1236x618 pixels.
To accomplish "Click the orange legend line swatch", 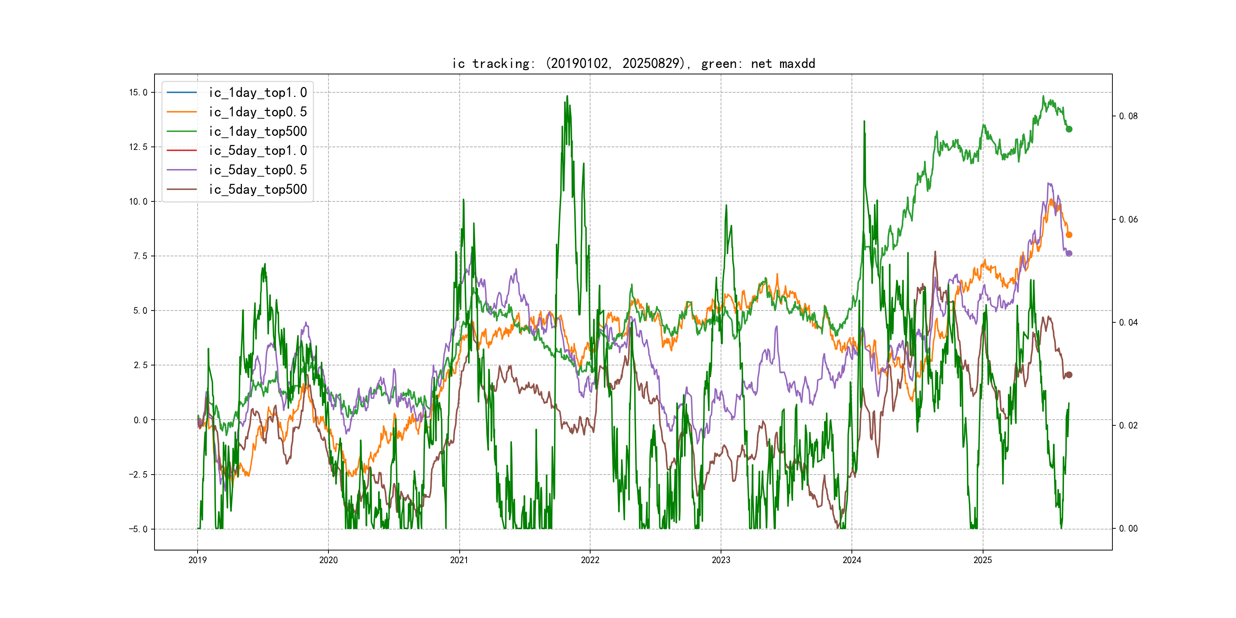I will click(182, 112).
